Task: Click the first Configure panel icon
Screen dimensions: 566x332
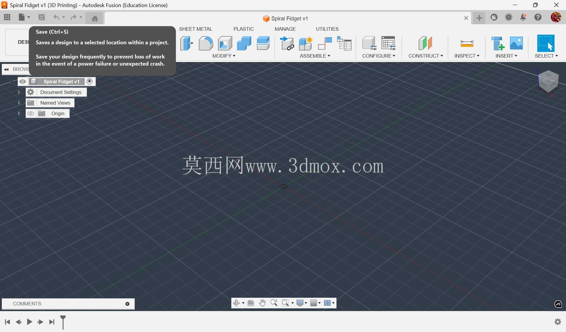Action: pos(369,43)
